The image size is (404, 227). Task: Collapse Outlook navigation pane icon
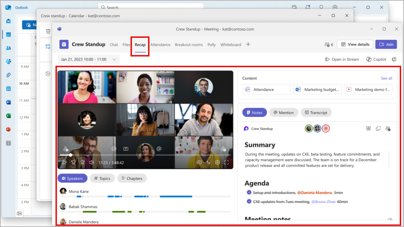pyautogui.click(x=19, y=213)
